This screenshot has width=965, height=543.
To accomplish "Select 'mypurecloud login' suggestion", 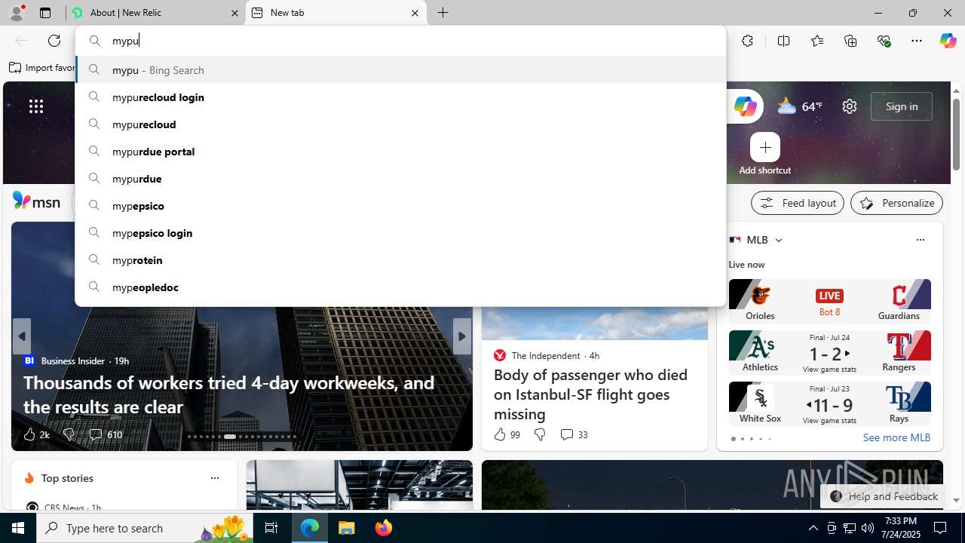I will pyautogui.click(x=400, y=97).
